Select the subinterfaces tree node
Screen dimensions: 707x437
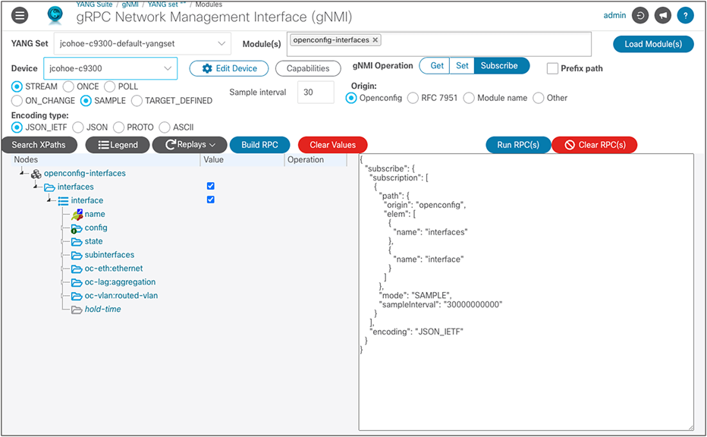coord(109,255)
